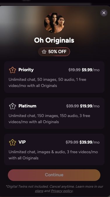Select the VIP plan card
110x197 pixels.
(x=54, y=149)
